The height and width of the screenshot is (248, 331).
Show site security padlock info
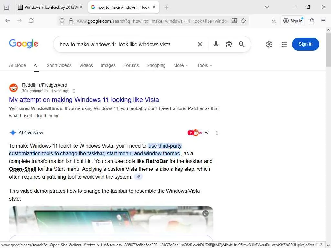[x=71, y=21]
